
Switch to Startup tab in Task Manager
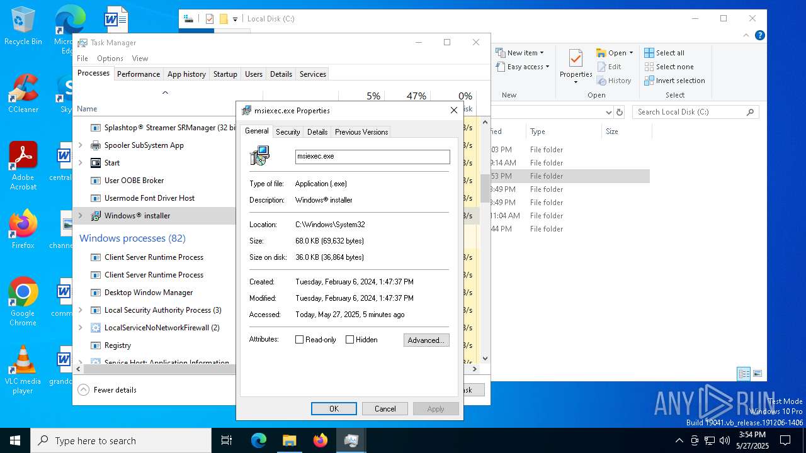[225, 74]
